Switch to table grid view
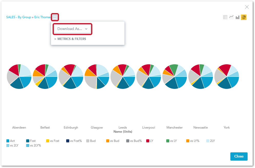The image size is (255, 168). pos(225,17)
